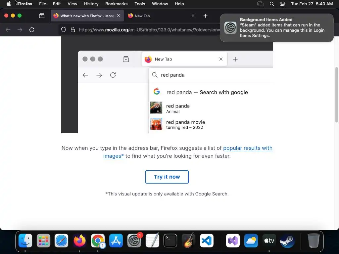Image resolution: width=339 pixels, height=254 pixels.
Task: Open Spotlight search in menu bar
Action: 272,4
